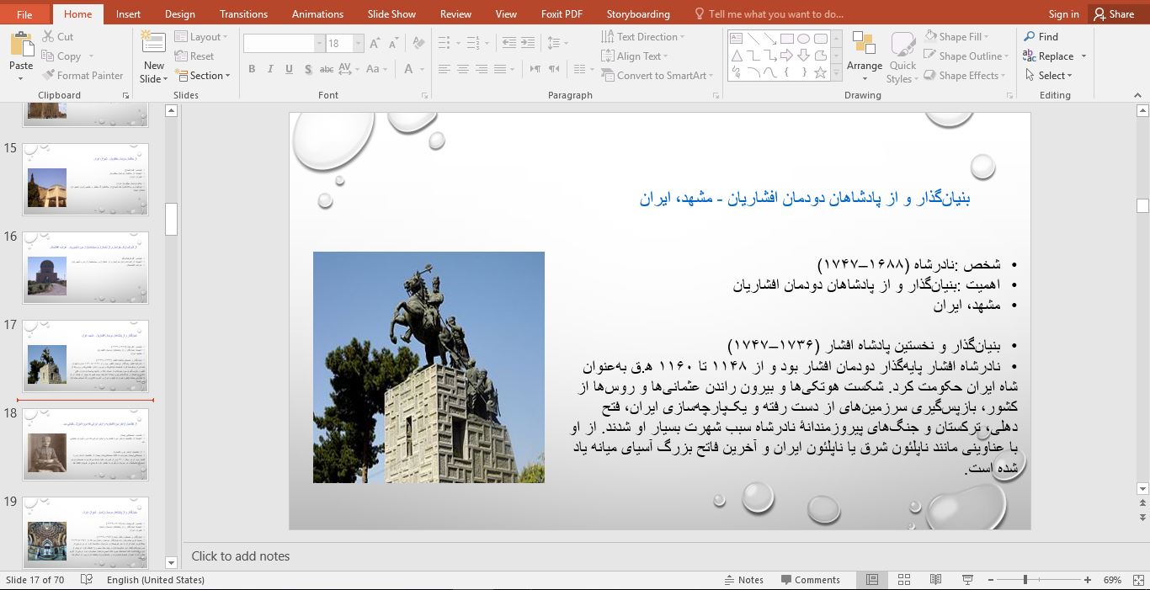Select the oval shape in shapes gallery

tap(803, 39)
